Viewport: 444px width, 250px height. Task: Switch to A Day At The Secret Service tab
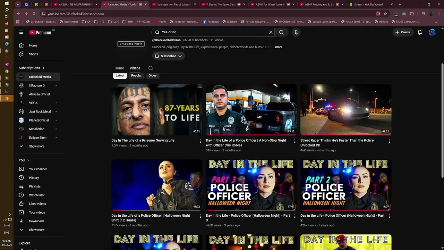223,5
